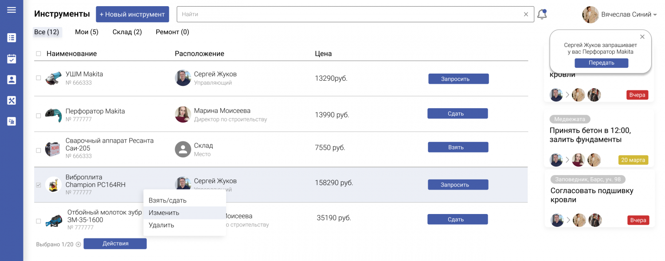Check the box for УШМ Makita
The image size is (665, 261).
[39, 78]
